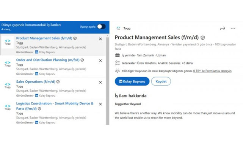
Task: Click the briefcase icon beside İş yerinde
Action: point(118,55)
